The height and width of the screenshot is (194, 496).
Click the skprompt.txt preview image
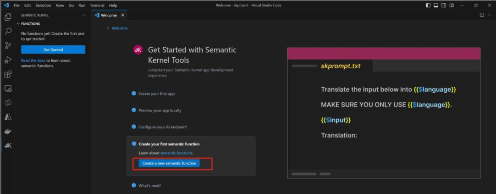(384, 113)
